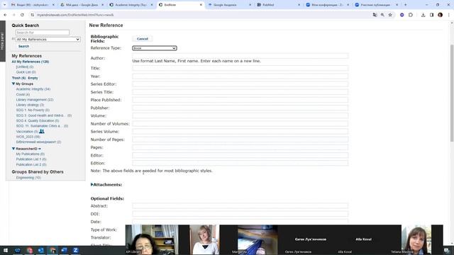Click the Year input field

(x=240, y=76)
